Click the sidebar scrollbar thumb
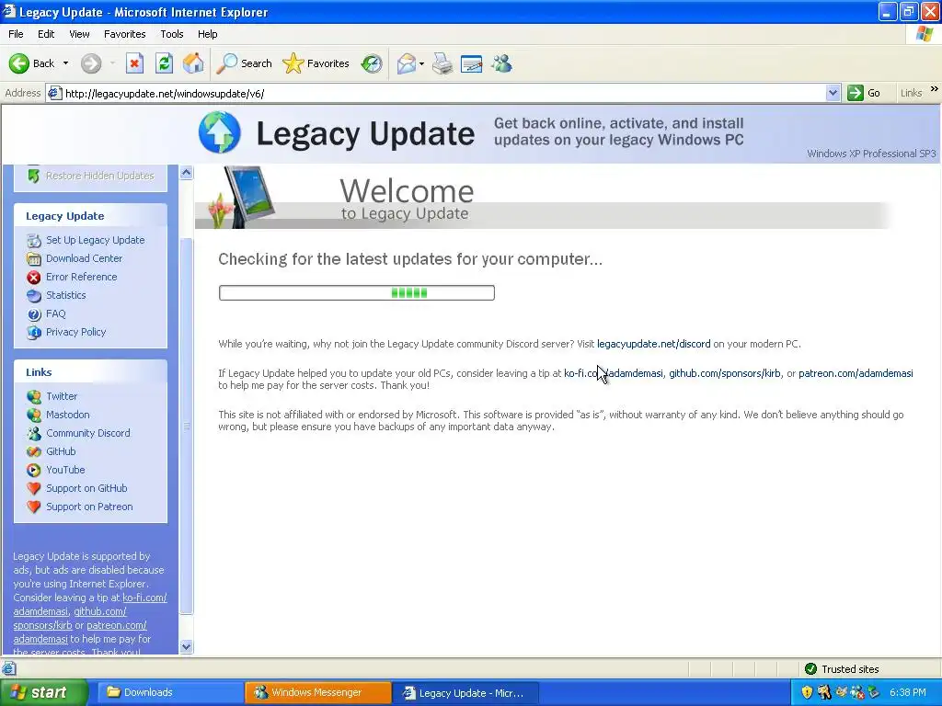The image size is (942, 706). coord(186,426)
